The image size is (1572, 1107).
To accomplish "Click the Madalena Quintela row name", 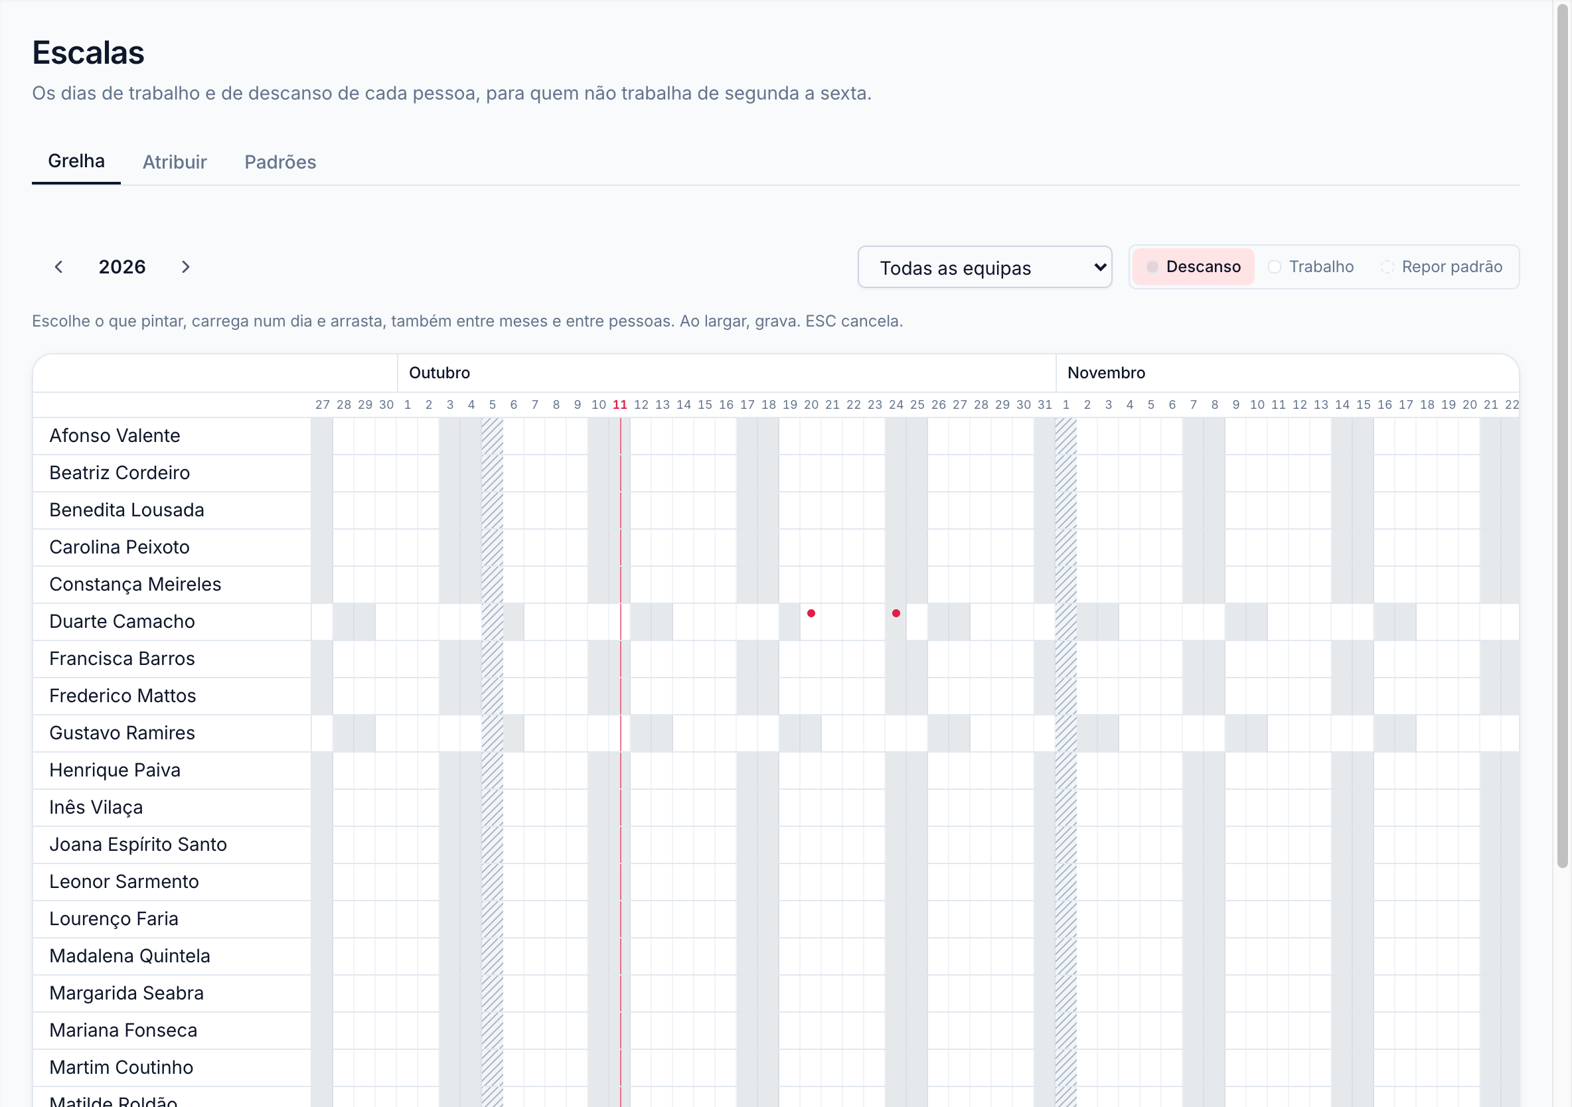I will 129,956.
